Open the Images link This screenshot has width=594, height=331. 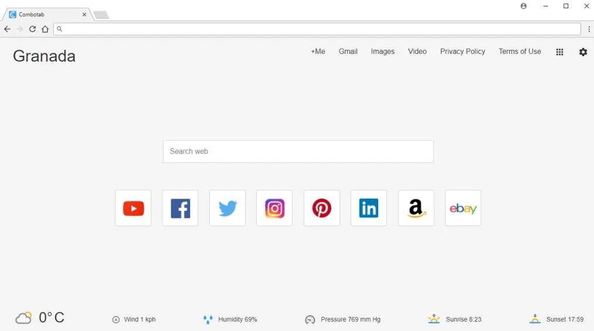click(x=383, y=52)
